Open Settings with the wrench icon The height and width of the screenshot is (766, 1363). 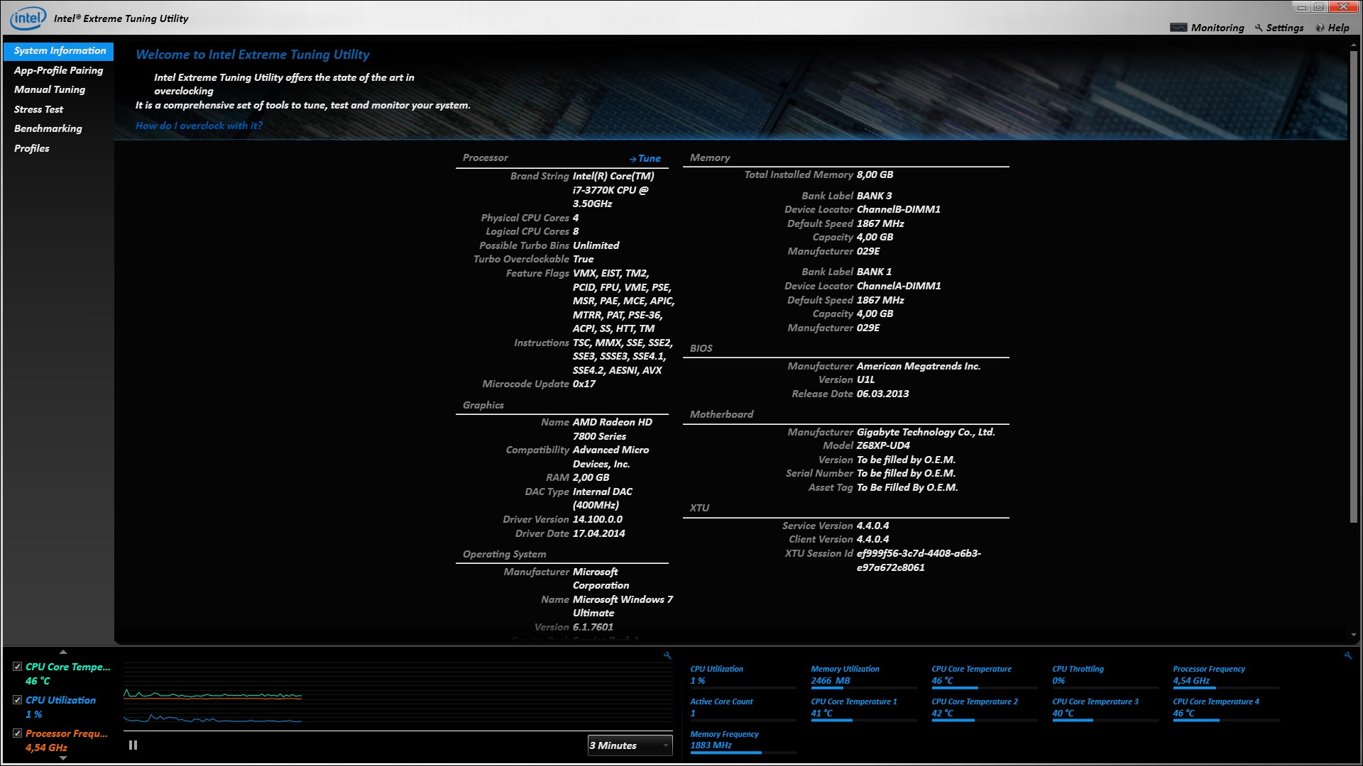(x=1259, y=28)
